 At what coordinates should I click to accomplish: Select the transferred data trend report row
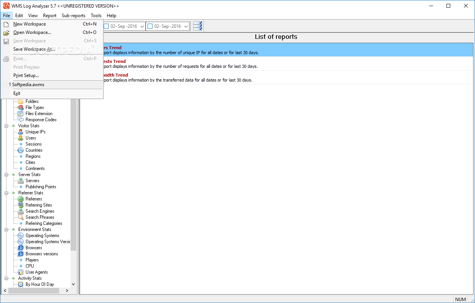(276, 77)
